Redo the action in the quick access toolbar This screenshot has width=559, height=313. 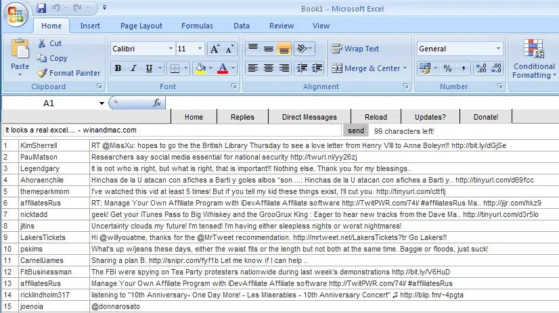click(x=77, y=7)
